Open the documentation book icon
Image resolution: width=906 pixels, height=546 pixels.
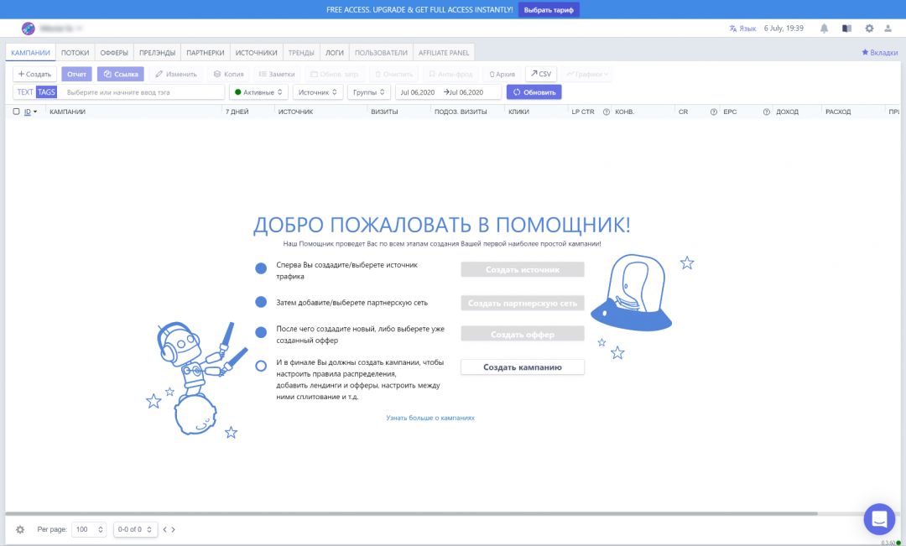846,28
